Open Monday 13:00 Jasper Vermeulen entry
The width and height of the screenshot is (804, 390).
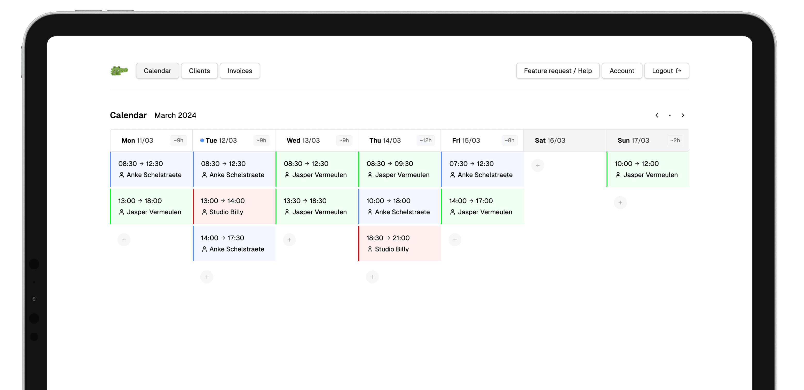pyautogui.click(x=151, y=206)
